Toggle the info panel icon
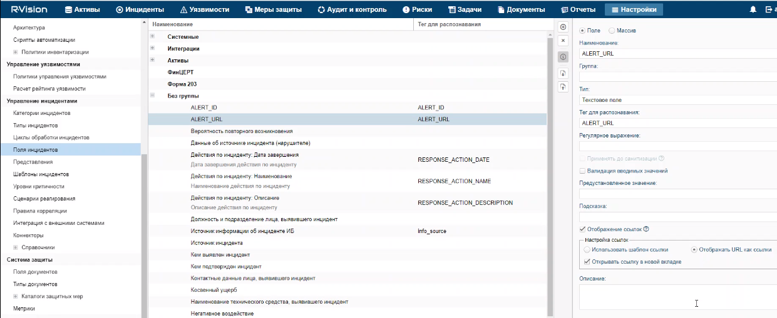Viewport: 777px width, 318px height. click(x=563, y=57)
